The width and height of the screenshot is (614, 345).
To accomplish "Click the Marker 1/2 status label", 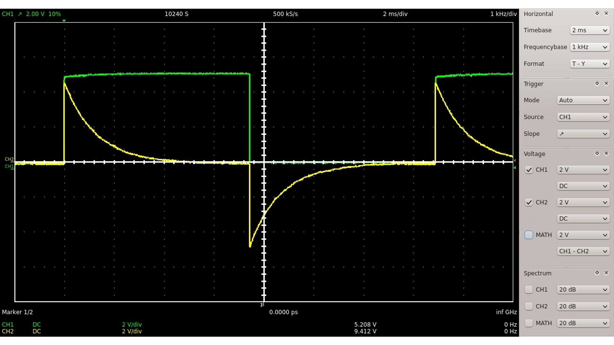I will tap(17, 312).
